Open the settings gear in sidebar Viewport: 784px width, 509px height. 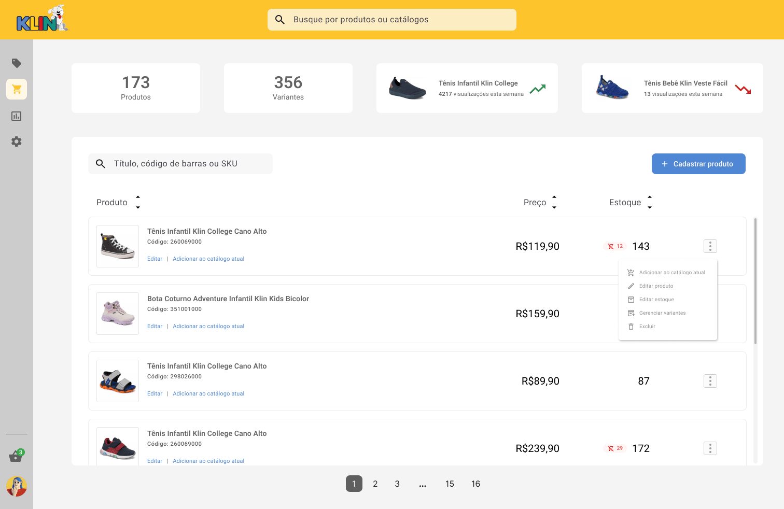17,142
